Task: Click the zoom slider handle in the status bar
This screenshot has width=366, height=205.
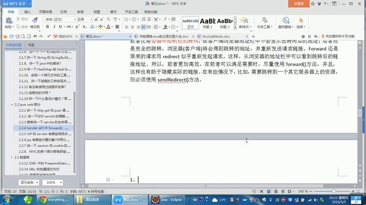Action: point(334,191)
